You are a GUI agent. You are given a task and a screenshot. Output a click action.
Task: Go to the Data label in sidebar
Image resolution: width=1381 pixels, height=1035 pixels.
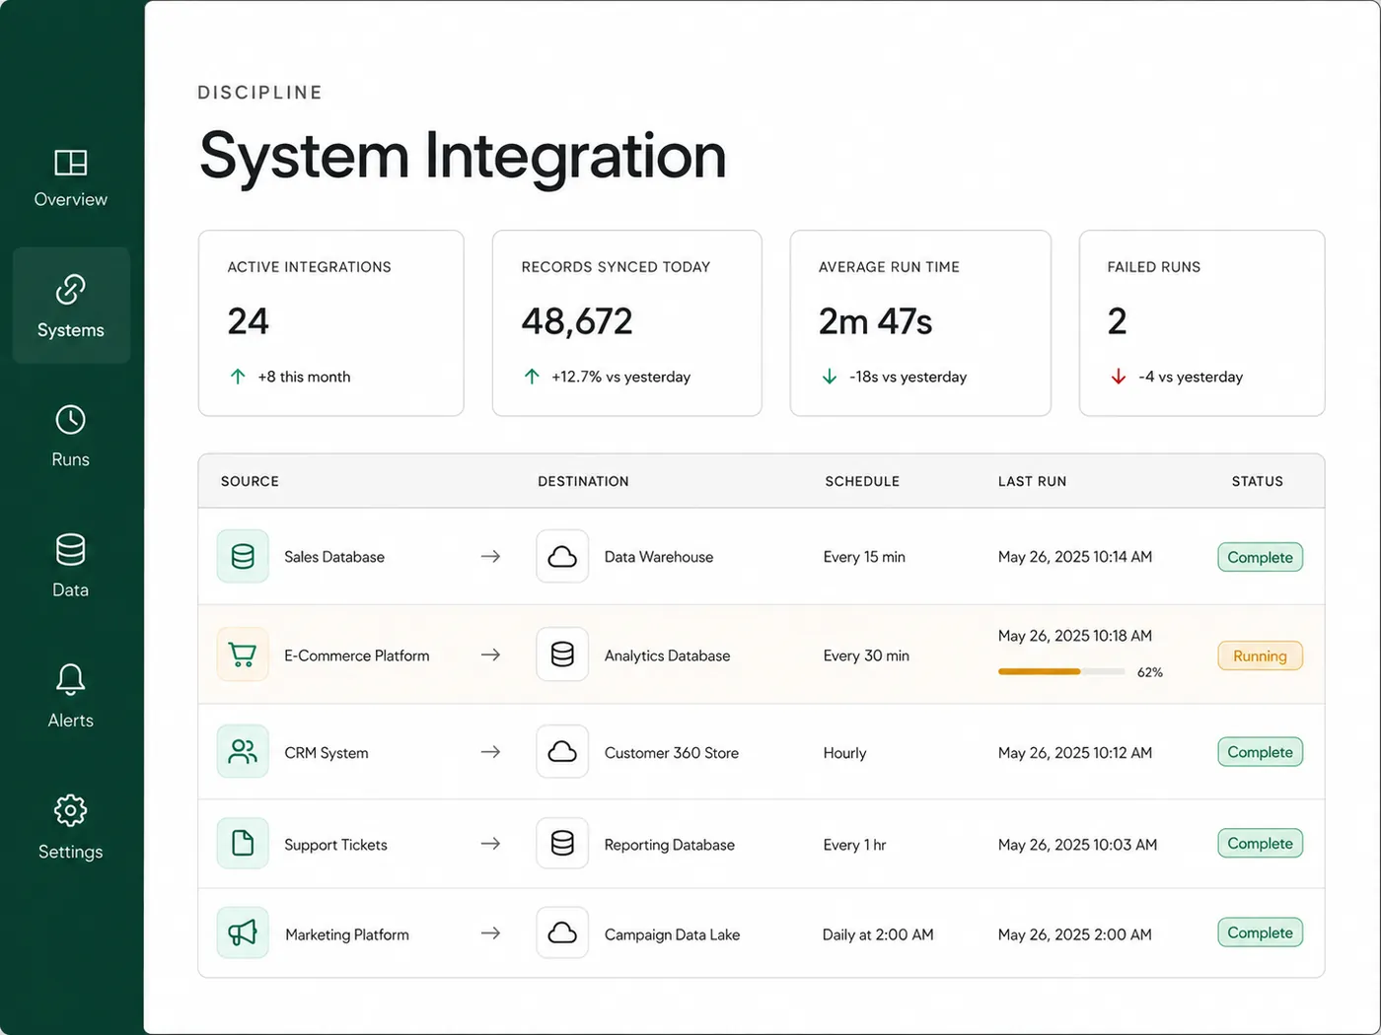[x=70, y=589]
